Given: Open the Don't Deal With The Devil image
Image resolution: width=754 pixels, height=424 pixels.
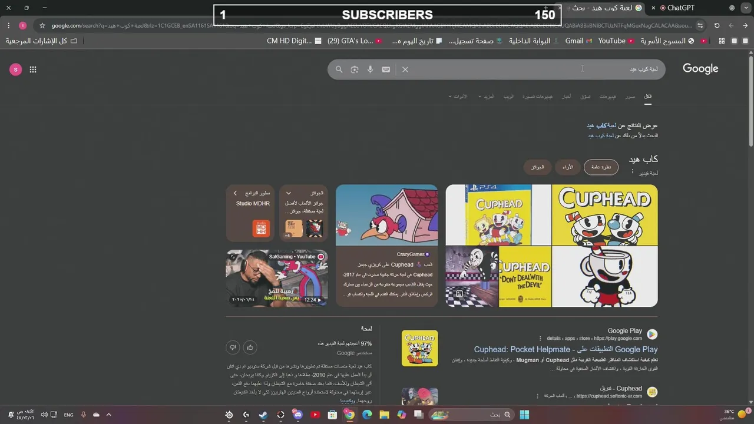Looking at the screenshot, I should tap(525, 277).
